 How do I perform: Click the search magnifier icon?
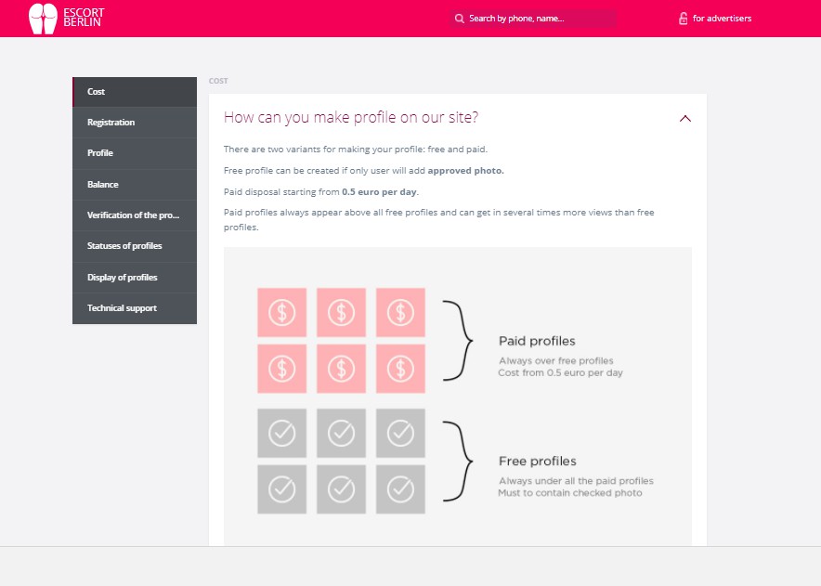459,19
